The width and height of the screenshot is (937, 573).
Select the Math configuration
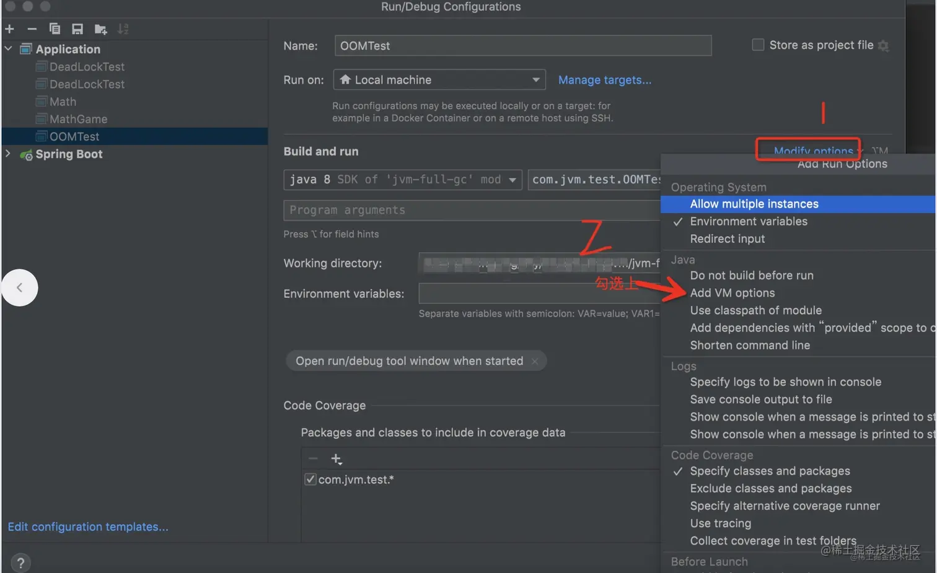click(x=63, y=102)
